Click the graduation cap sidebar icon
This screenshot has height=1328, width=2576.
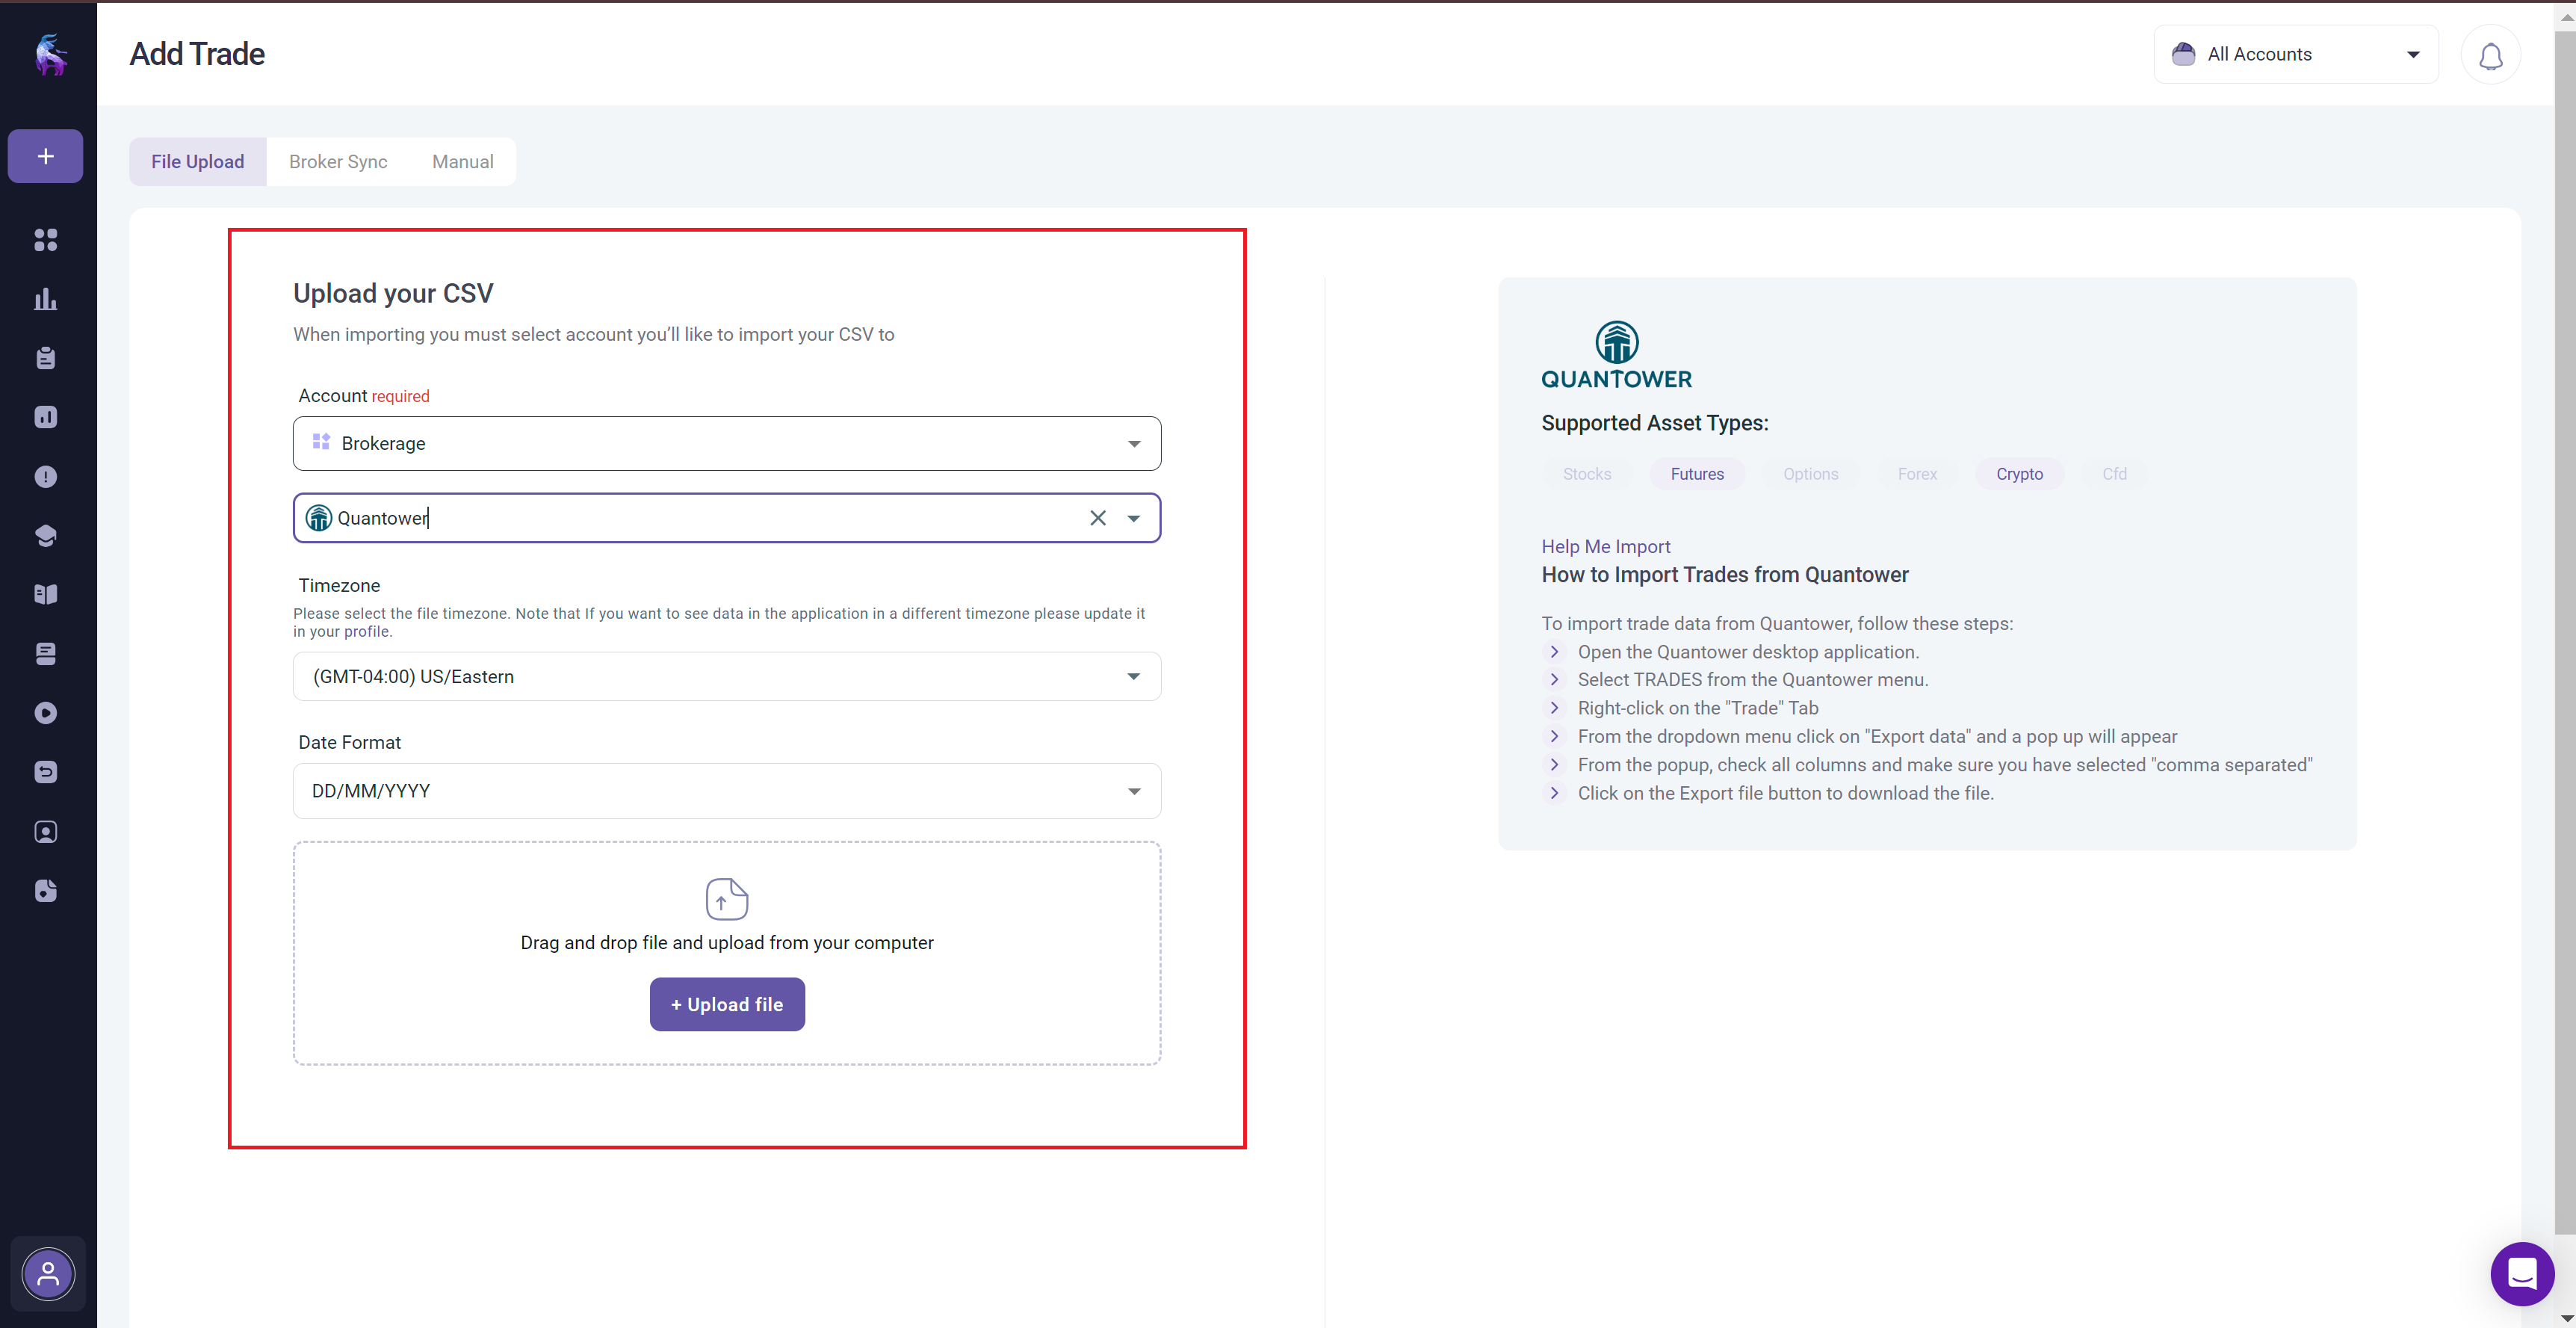45,536
